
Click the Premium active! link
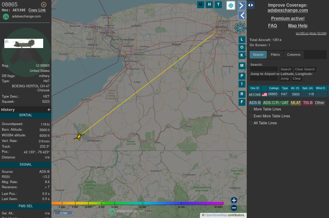click(x=288, y=18)
